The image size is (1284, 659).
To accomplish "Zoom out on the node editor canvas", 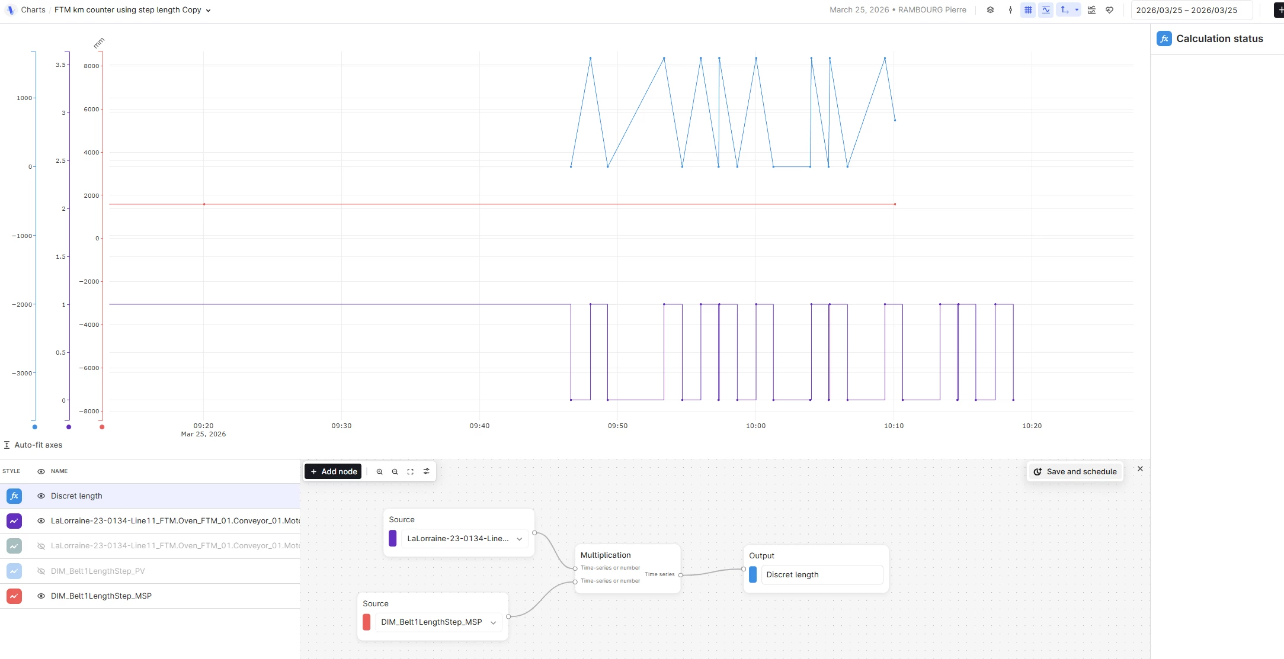I will pyautogui.click(x=395, y=472).
